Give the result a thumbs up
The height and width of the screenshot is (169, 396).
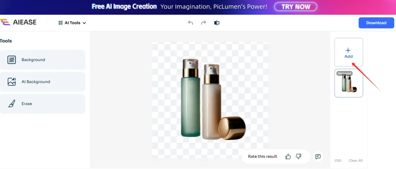(x=288, y=157)
